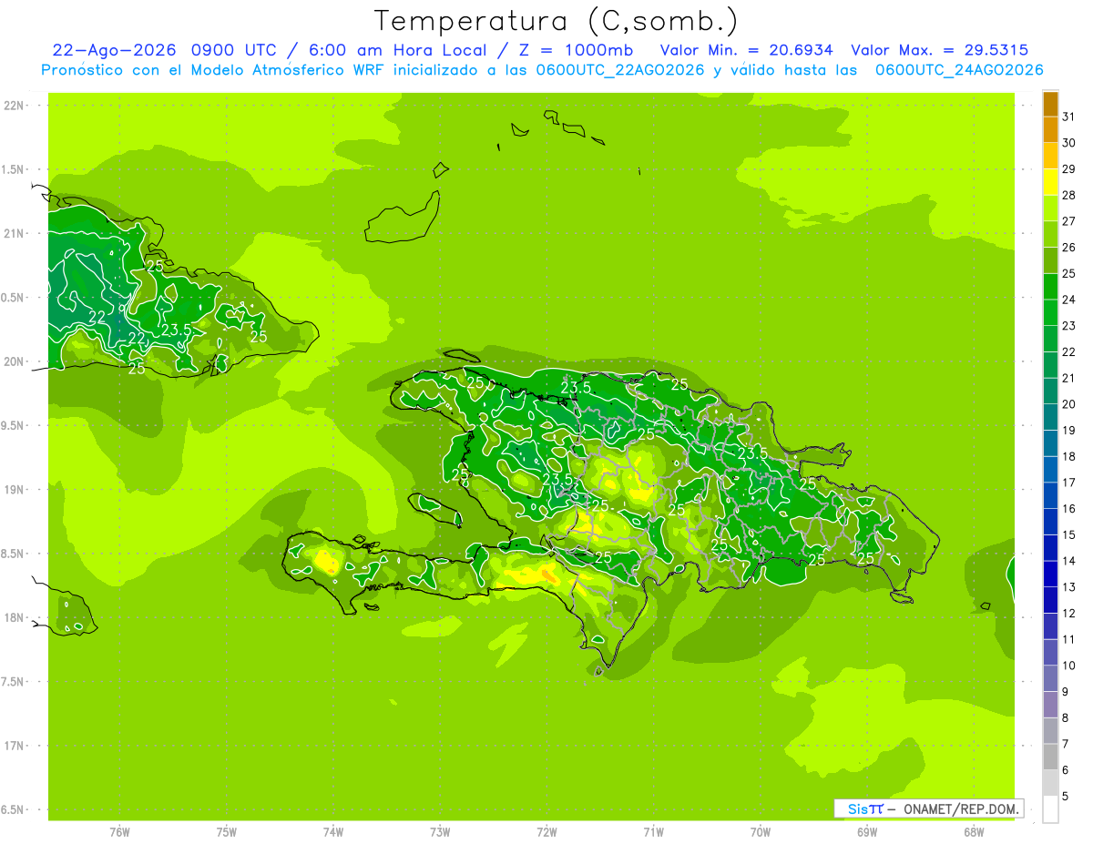Screen dimensions: 1093x844
Task: Click the longitude label "74W"
Action: 333,831
